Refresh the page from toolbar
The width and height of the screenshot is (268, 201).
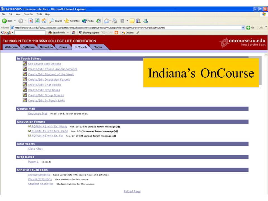coord(37,21)
